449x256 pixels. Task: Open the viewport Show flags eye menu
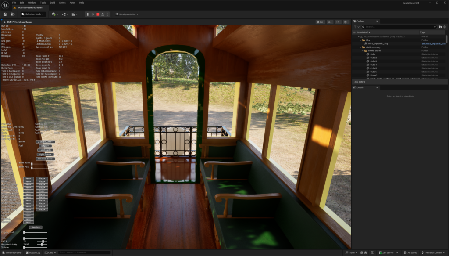330,22
